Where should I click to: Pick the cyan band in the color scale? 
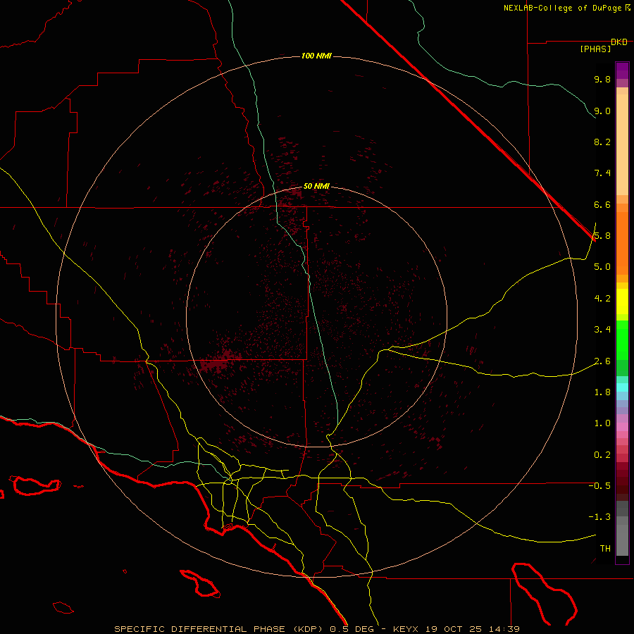point(622,387)
